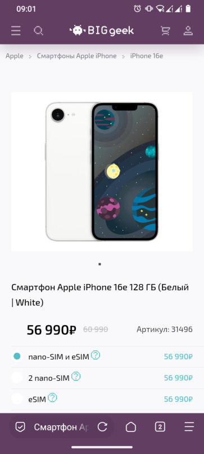
Task: Tap the help icon next to eSIM
Action: [x=52, y=398]
